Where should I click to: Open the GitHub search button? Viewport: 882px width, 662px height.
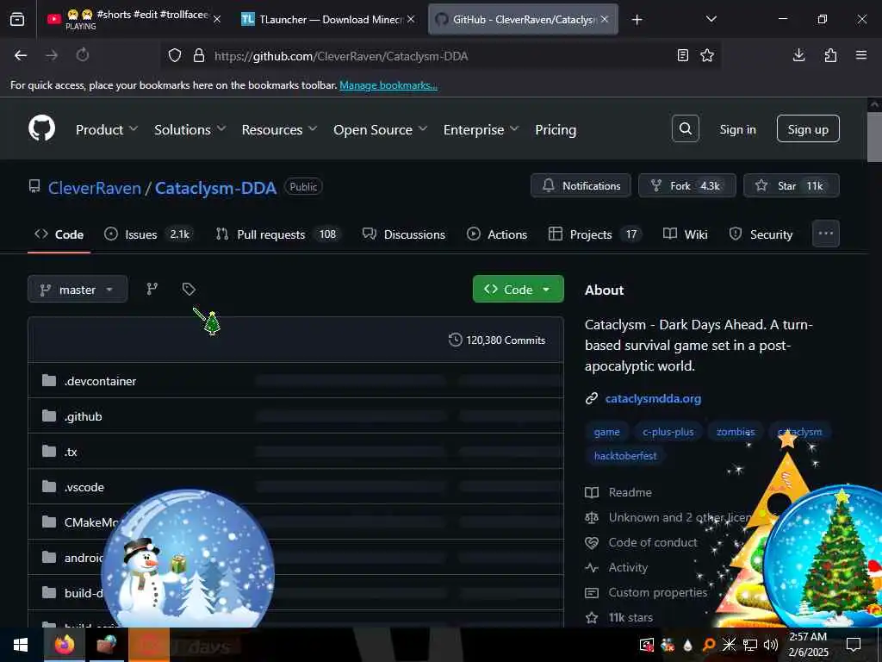685,129
